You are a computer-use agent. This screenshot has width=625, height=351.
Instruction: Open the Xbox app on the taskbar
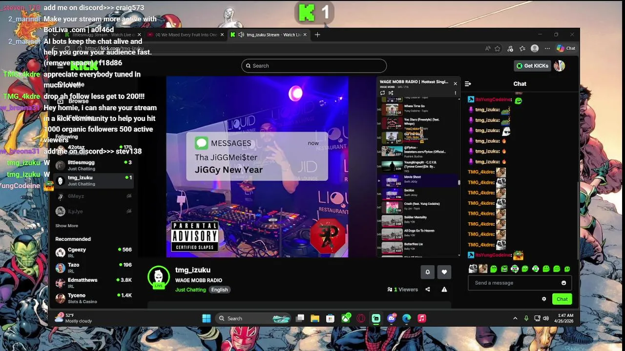point(346,318)
